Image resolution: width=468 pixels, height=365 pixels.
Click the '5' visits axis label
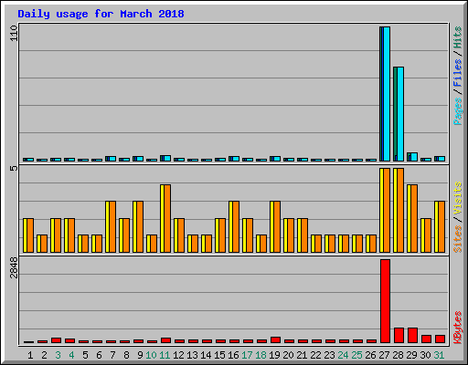(14, 168)
